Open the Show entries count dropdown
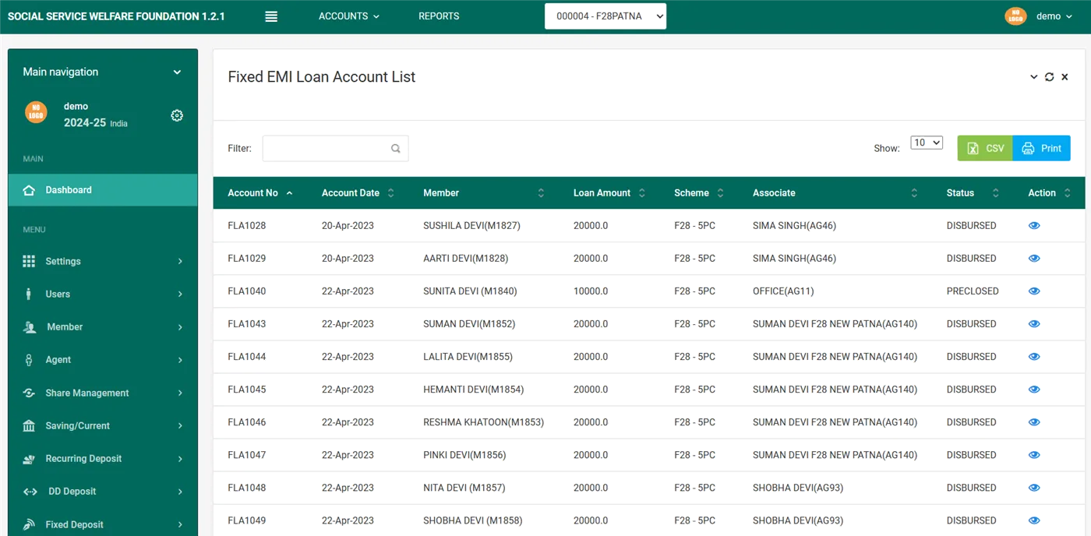This screenshot has width=1091, height=536. (927, 143)
